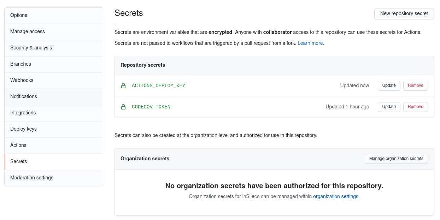Update the CODECOV_TOKEN secret

(389, 107)
